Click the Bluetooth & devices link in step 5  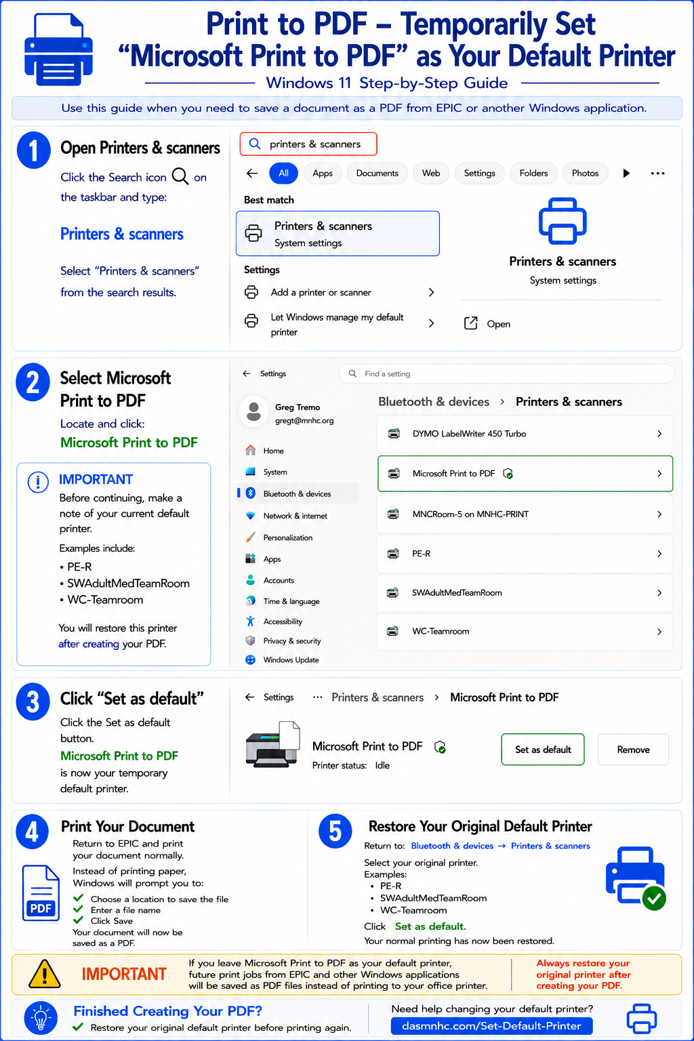point(452,846)
